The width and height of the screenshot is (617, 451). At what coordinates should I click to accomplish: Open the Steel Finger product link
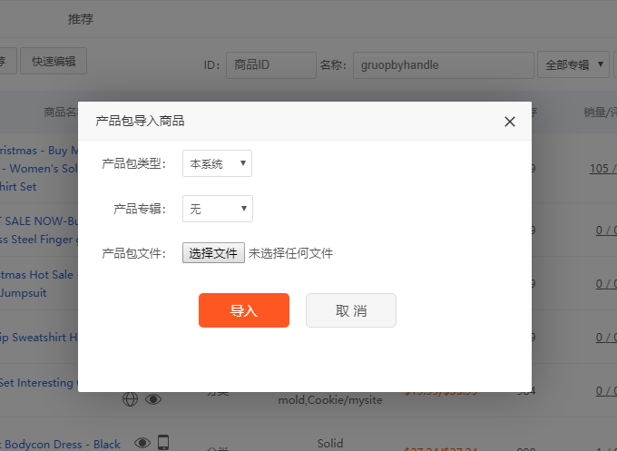tap(38, 240)
